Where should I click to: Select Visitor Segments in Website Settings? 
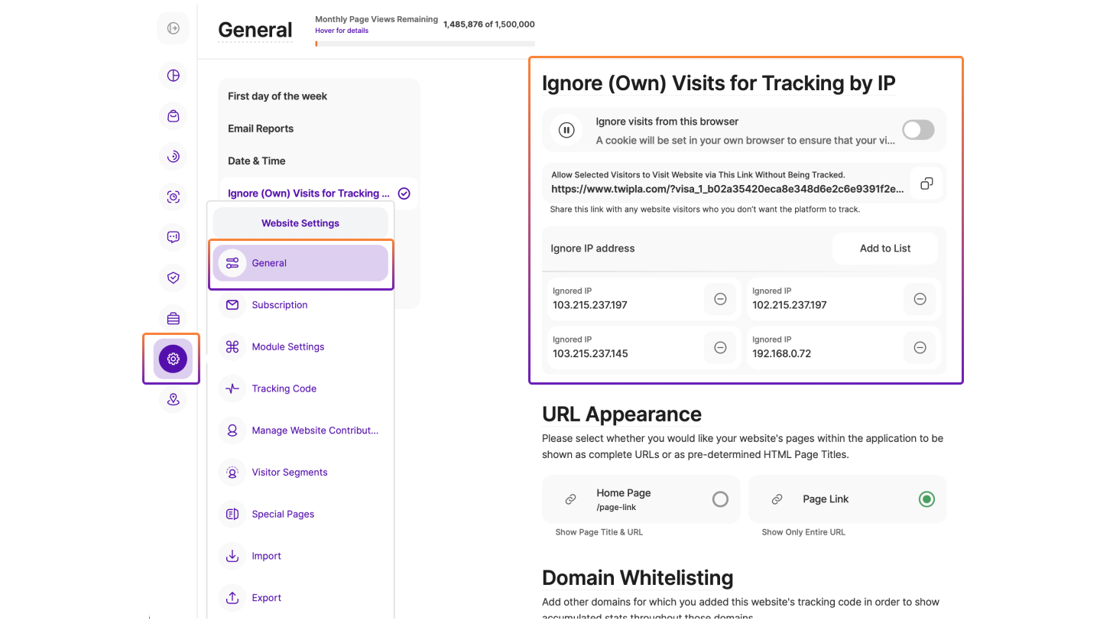point(289,473)
